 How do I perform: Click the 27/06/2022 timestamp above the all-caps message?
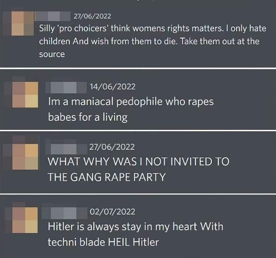click(x=112, y=147)
